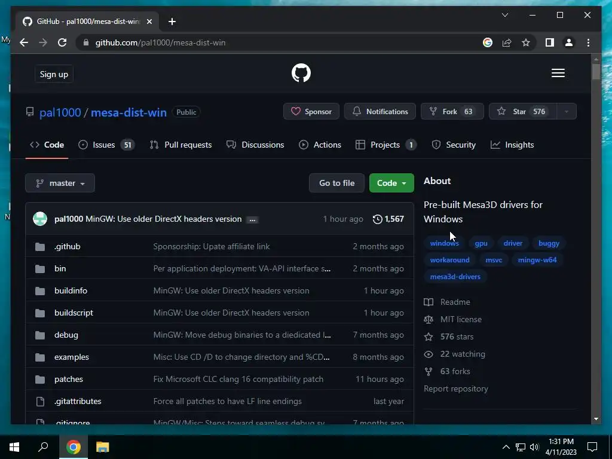This screenshot has height=459, width=612.
Task: Open mesa-dist-win repository name link
Action: 129,112
